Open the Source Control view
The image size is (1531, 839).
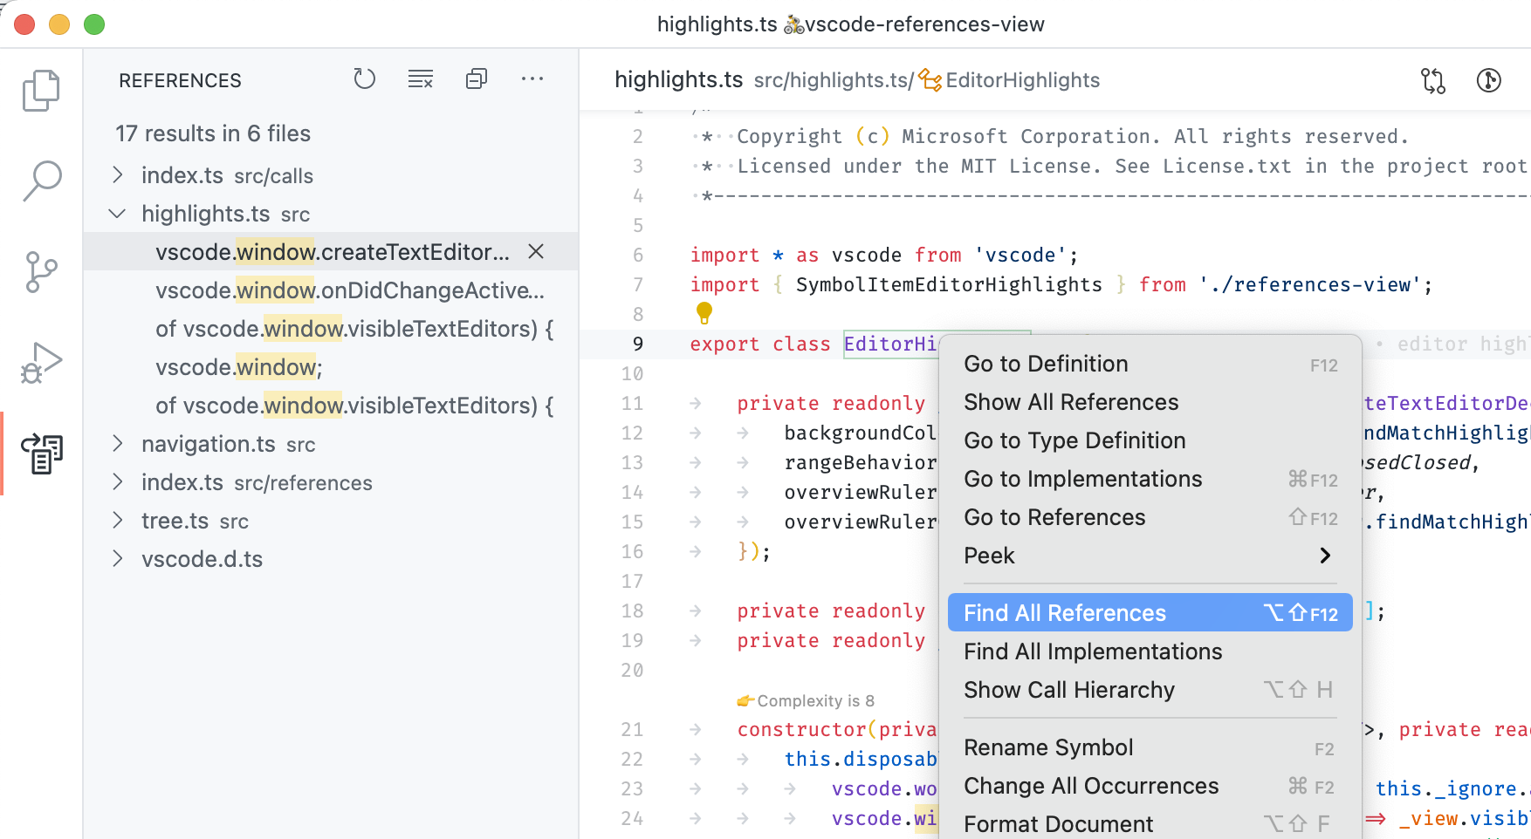click(x=41, y=272)
